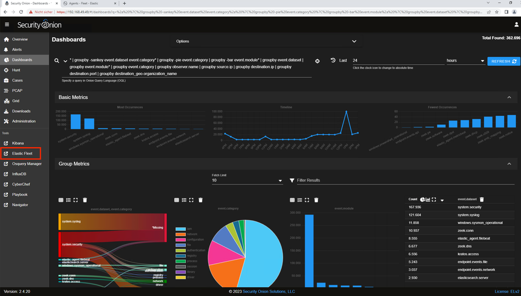Open the Cases section
Image resolution: width=521 pixels, height=296 pixels.
click(x=25, y=80)
